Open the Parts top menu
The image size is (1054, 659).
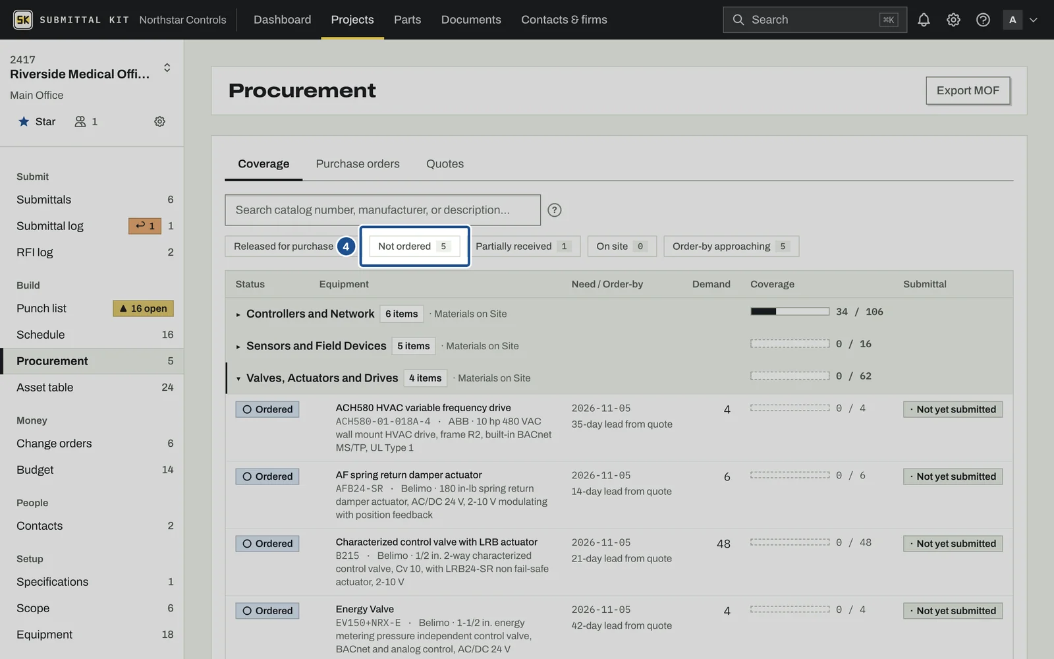point(407,20)
